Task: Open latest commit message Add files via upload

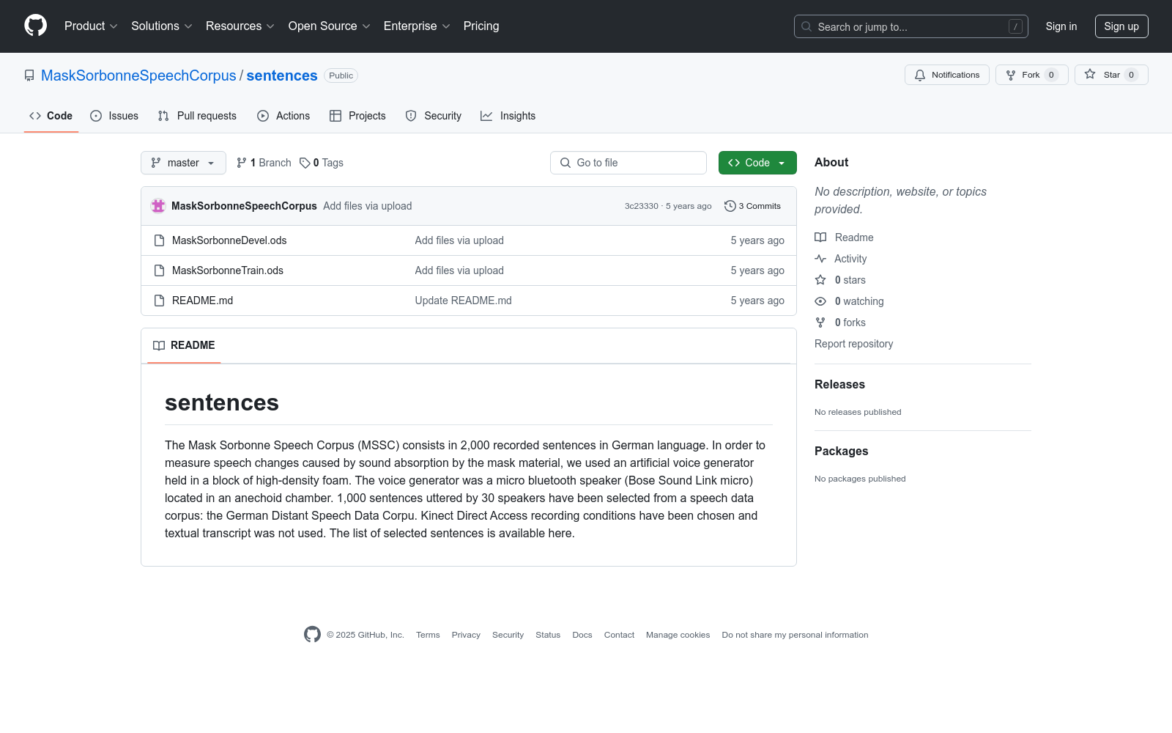Action: pyautogui.click(x=368, y=206)
